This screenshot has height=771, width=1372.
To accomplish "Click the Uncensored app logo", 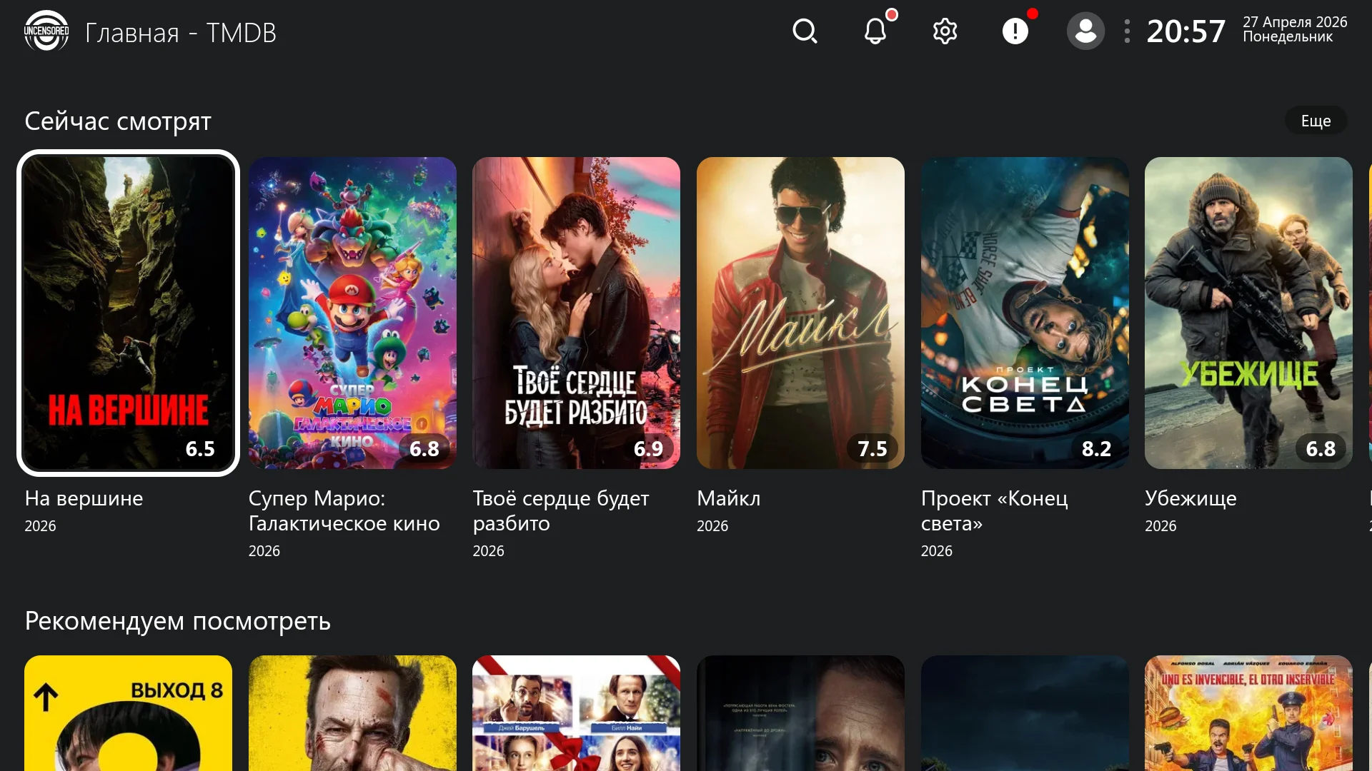I will pos(46,31).
